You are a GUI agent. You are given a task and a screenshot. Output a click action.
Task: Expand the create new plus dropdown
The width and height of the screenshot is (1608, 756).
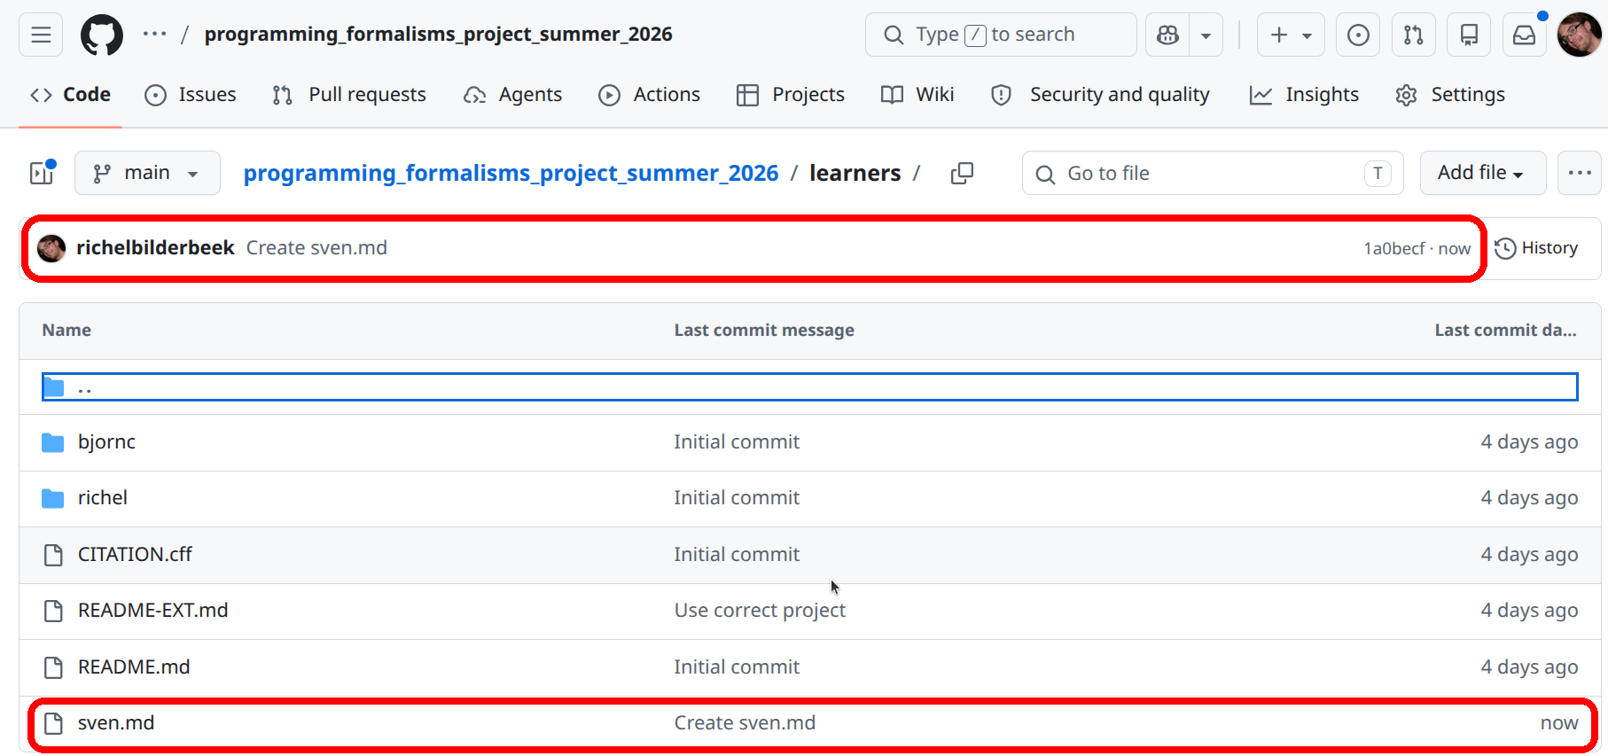coord(1290,35)
